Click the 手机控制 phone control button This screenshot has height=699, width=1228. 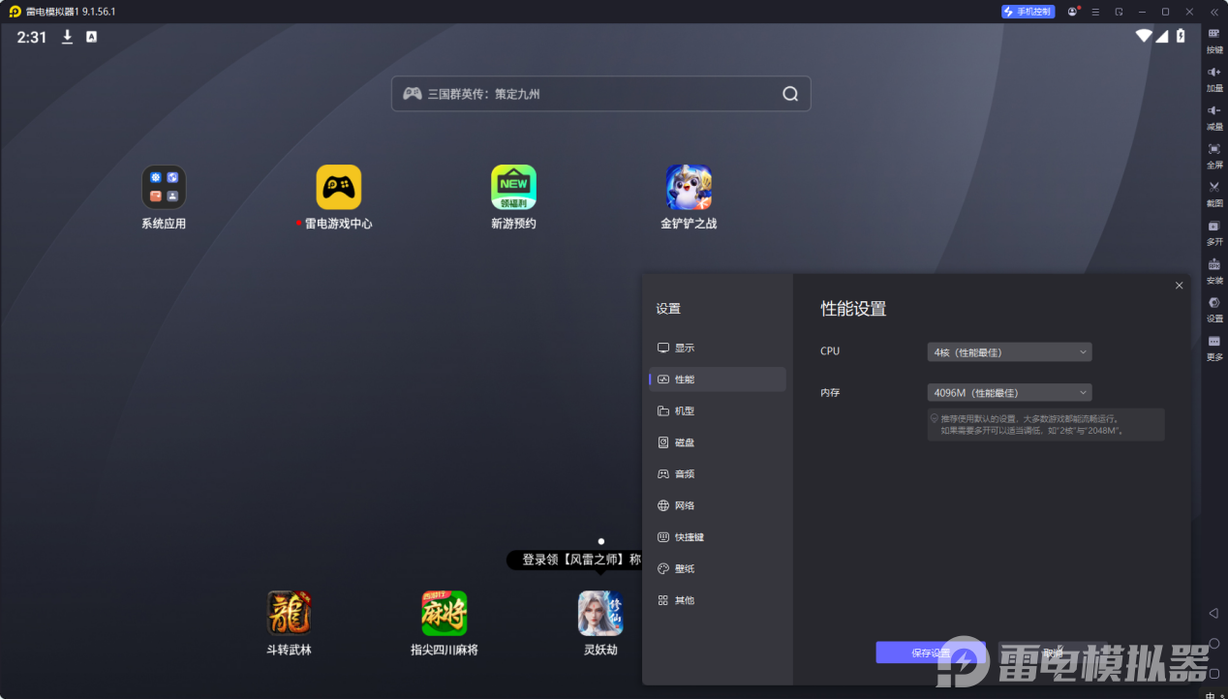tap(1028, 12)
